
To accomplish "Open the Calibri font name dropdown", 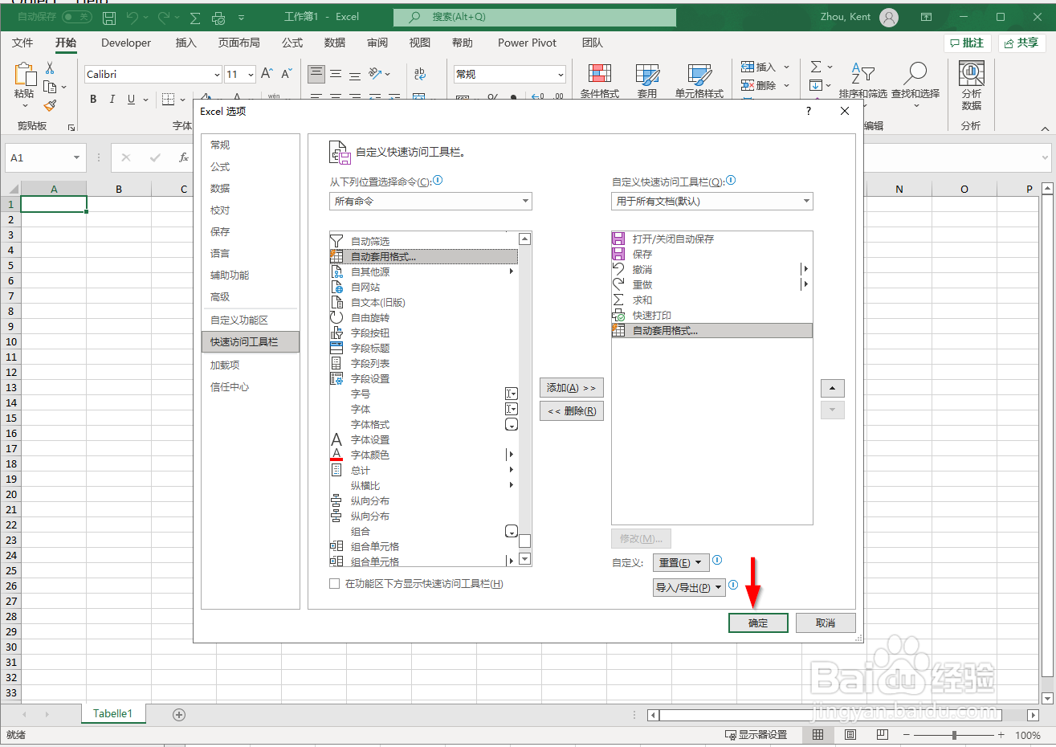I will [217, 74].
